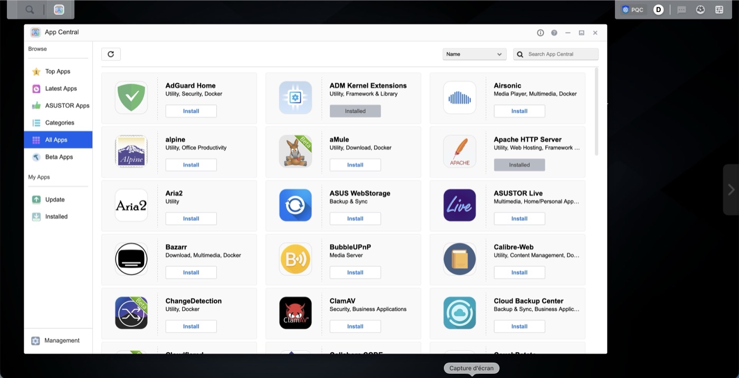Screen dimensions: 739x378
Task: Open the ClamAV app icon
Action: tap(296, 313)
